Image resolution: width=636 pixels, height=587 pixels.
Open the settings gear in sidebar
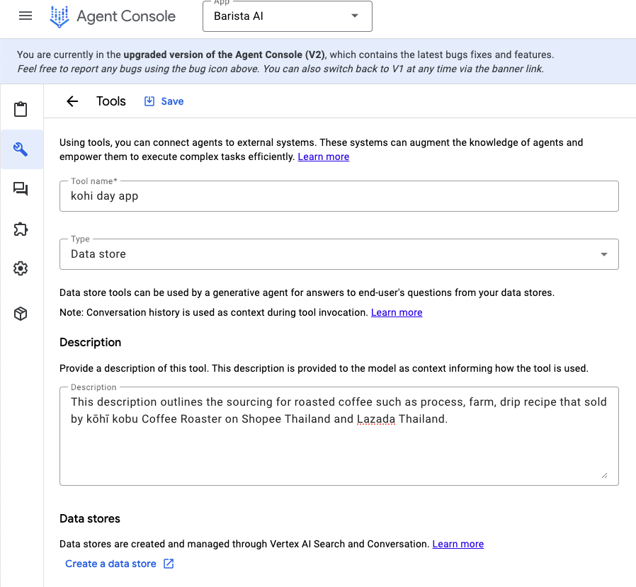tap(21, 268)
